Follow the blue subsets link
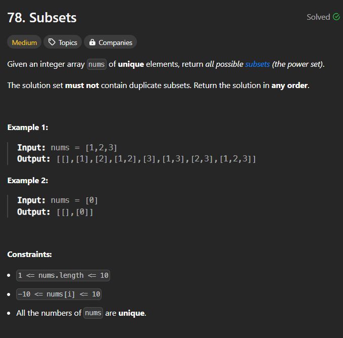Screen dimensions: 343x338 click(x=257, y=64)
